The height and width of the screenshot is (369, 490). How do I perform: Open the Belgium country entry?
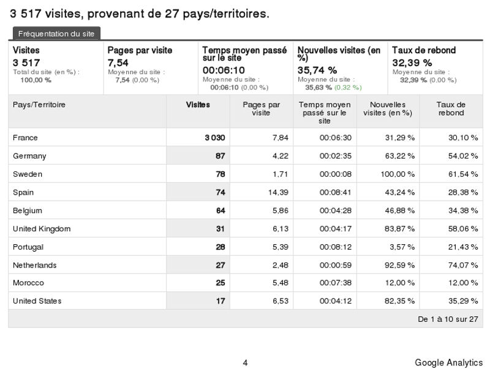click(x=28, y=211)
